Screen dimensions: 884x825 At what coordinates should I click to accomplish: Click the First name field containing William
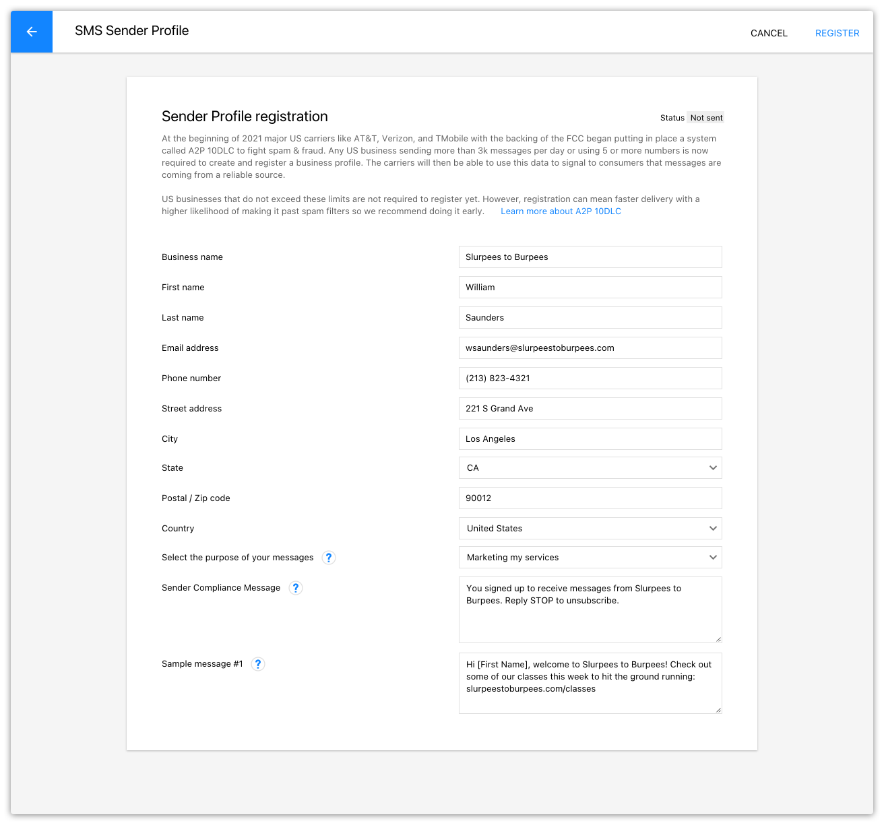(x=590, y=288)
